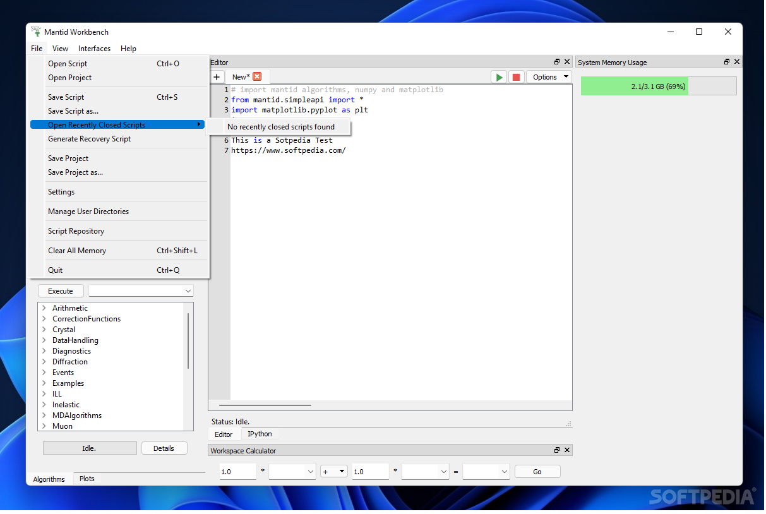Expand the Events category
The height and width of the screenshot is (514, 766).
[44, 373]
